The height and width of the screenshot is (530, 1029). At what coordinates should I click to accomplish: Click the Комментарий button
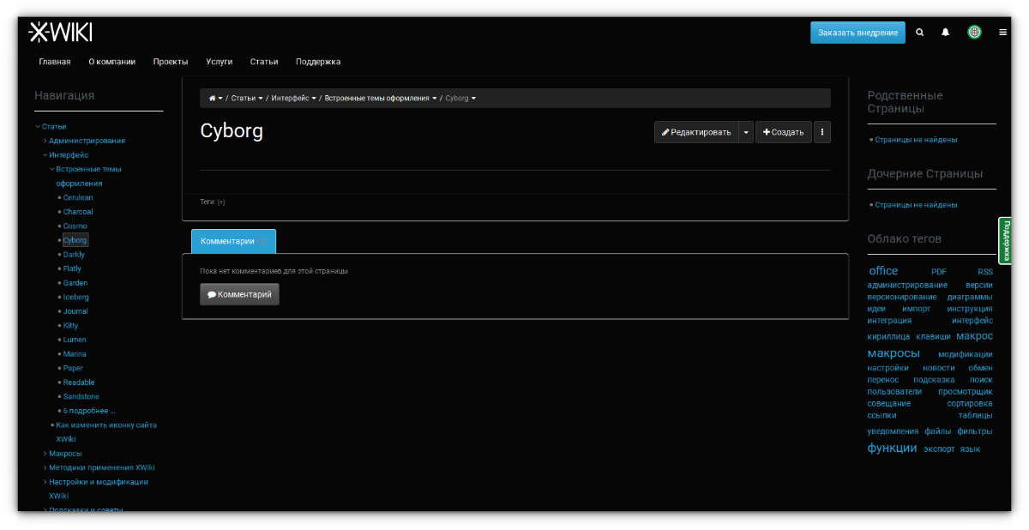239,294
